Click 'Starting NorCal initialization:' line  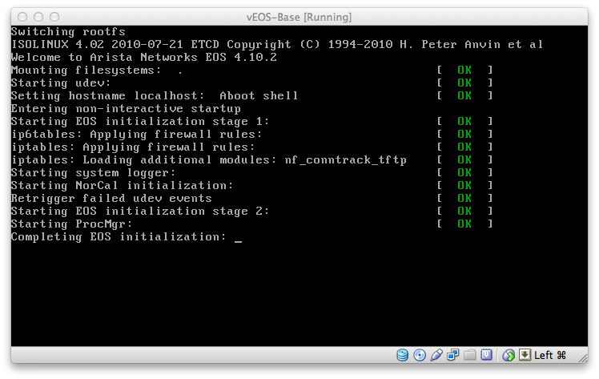(123, 185)
